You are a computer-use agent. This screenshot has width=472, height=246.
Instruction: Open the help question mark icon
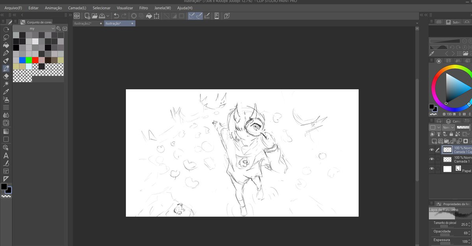pyautogui.click(x=227, y=16)
